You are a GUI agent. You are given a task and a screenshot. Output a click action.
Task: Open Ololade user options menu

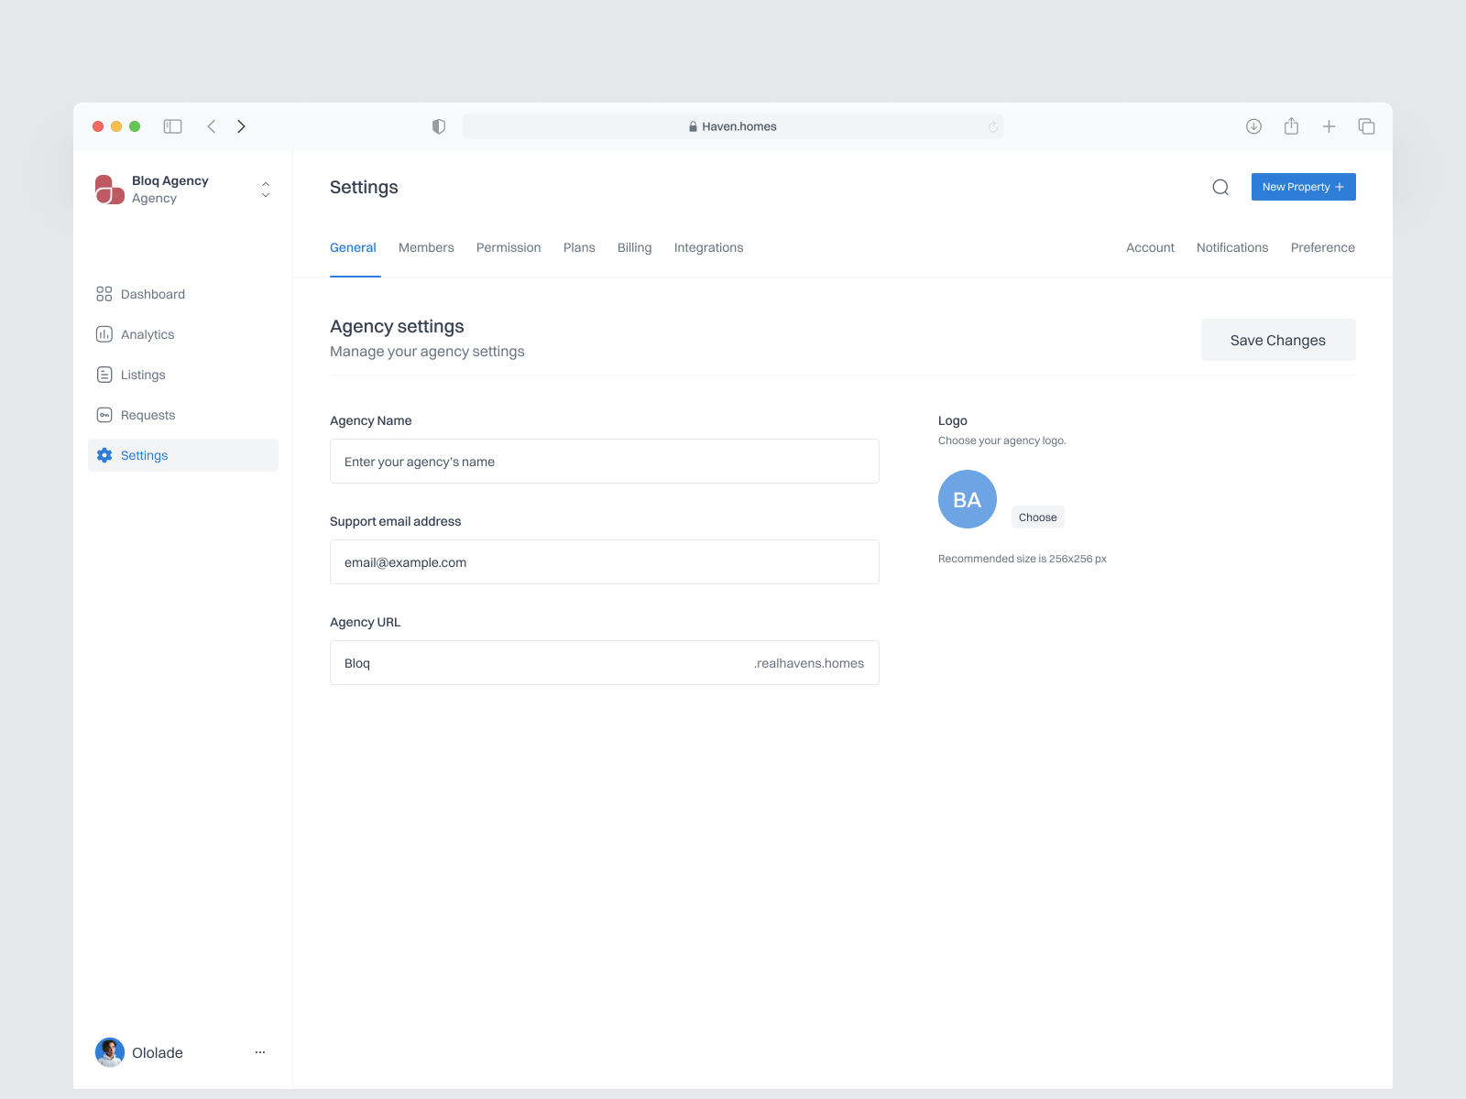pos(260,1052)
